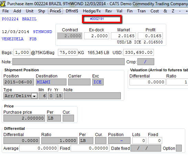Click the Differential section Cur. field
188x155 pixels.
tap(101, 141)
